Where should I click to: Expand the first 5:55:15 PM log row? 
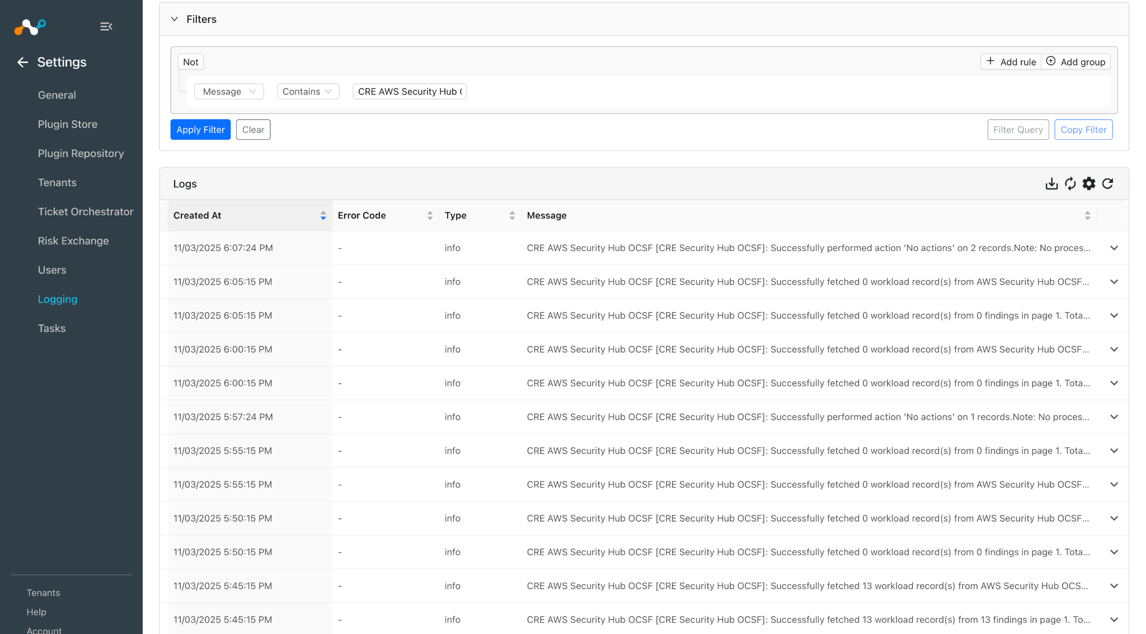tap(1114, 451)
